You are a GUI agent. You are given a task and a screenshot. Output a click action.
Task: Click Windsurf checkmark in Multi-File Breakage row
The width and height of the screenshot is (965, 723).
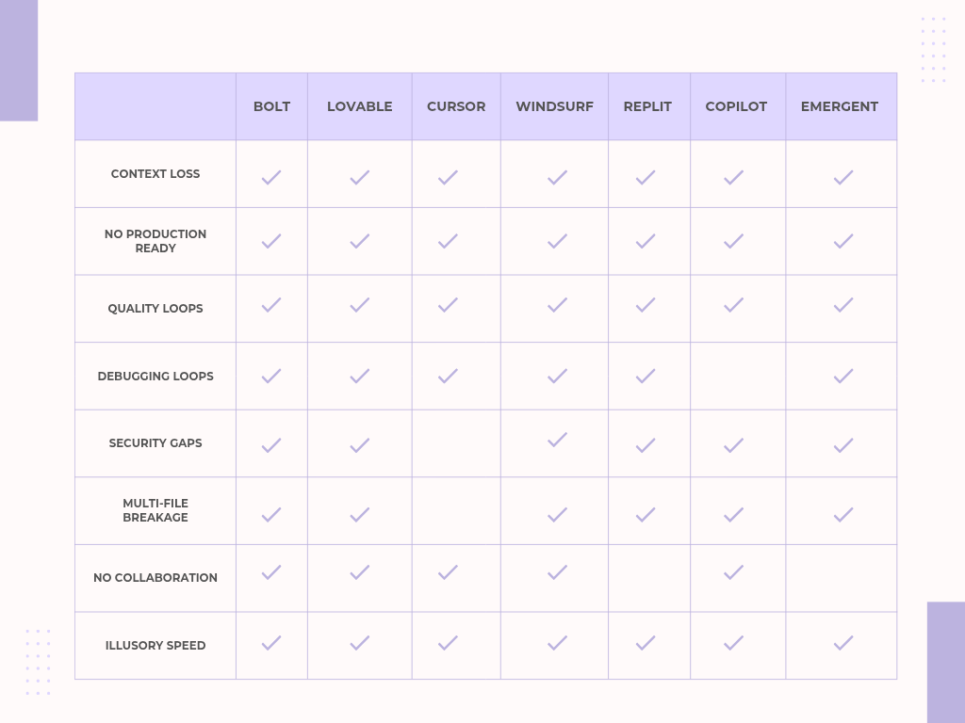pos(558,515)
